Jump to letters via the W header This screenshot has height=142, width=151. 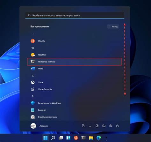click(33, 48)
